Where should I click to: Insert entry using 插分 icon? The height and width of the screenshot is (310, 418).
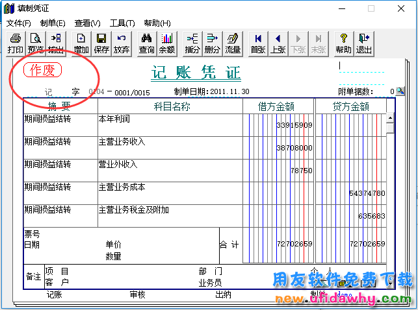click(x=192, y=43)
